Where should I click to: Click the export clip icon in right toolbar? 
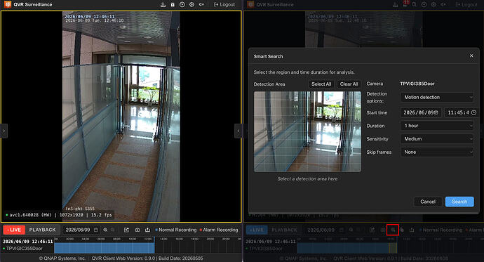(x=372, y=230)
